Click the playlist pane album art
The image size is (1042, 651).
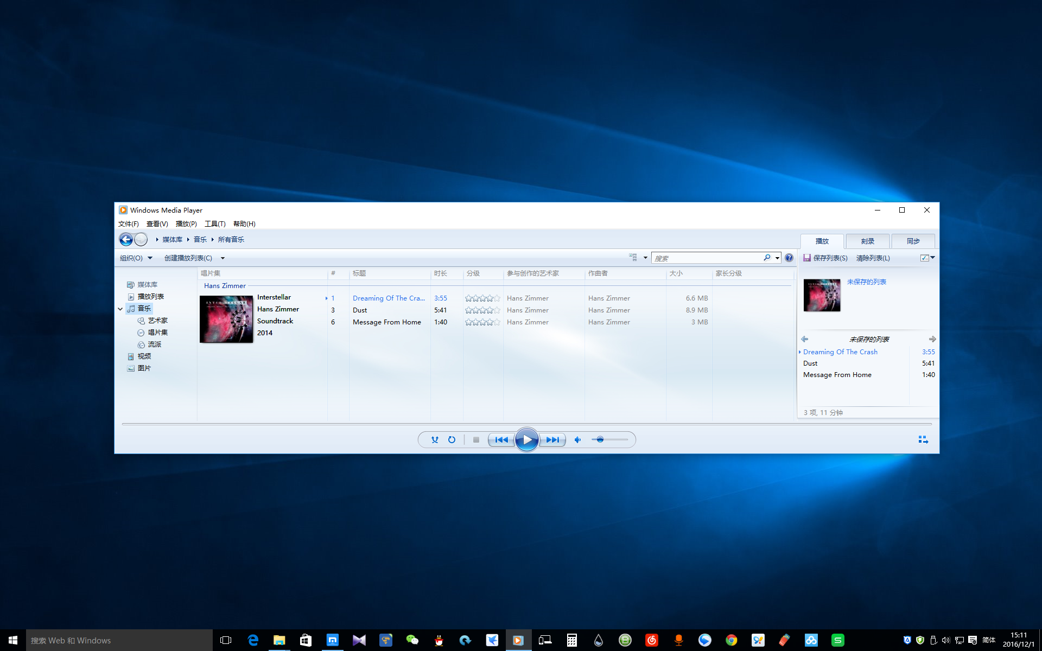(x=822, y=295)
